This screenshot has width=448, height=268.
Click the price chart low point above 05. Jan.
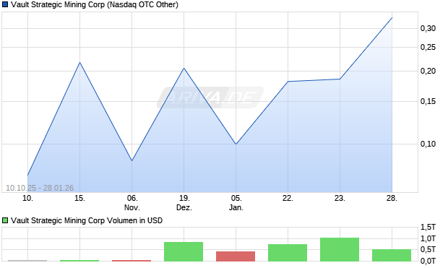point(236,144)
